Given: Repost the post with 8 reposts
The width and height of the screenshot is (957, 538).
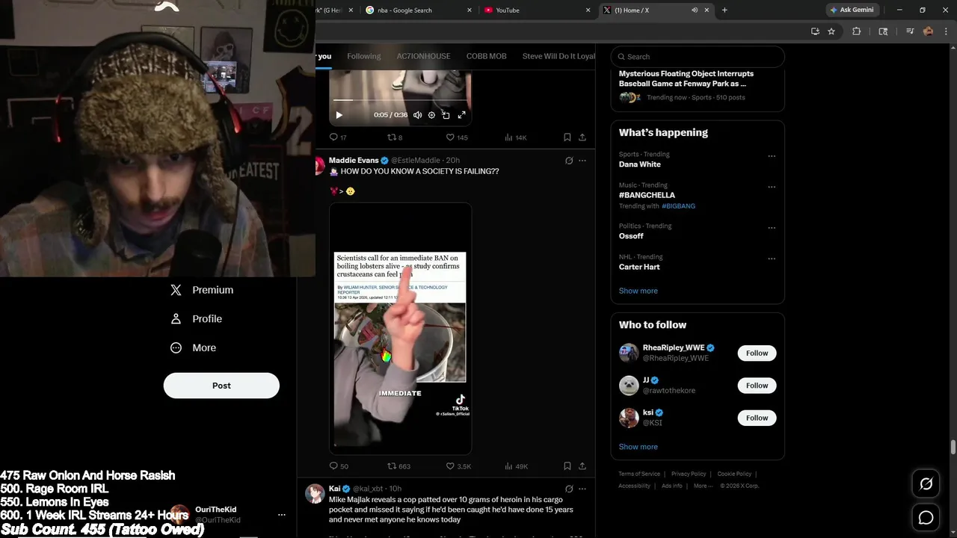Looking at the screenshot, I should coord(395,137).
